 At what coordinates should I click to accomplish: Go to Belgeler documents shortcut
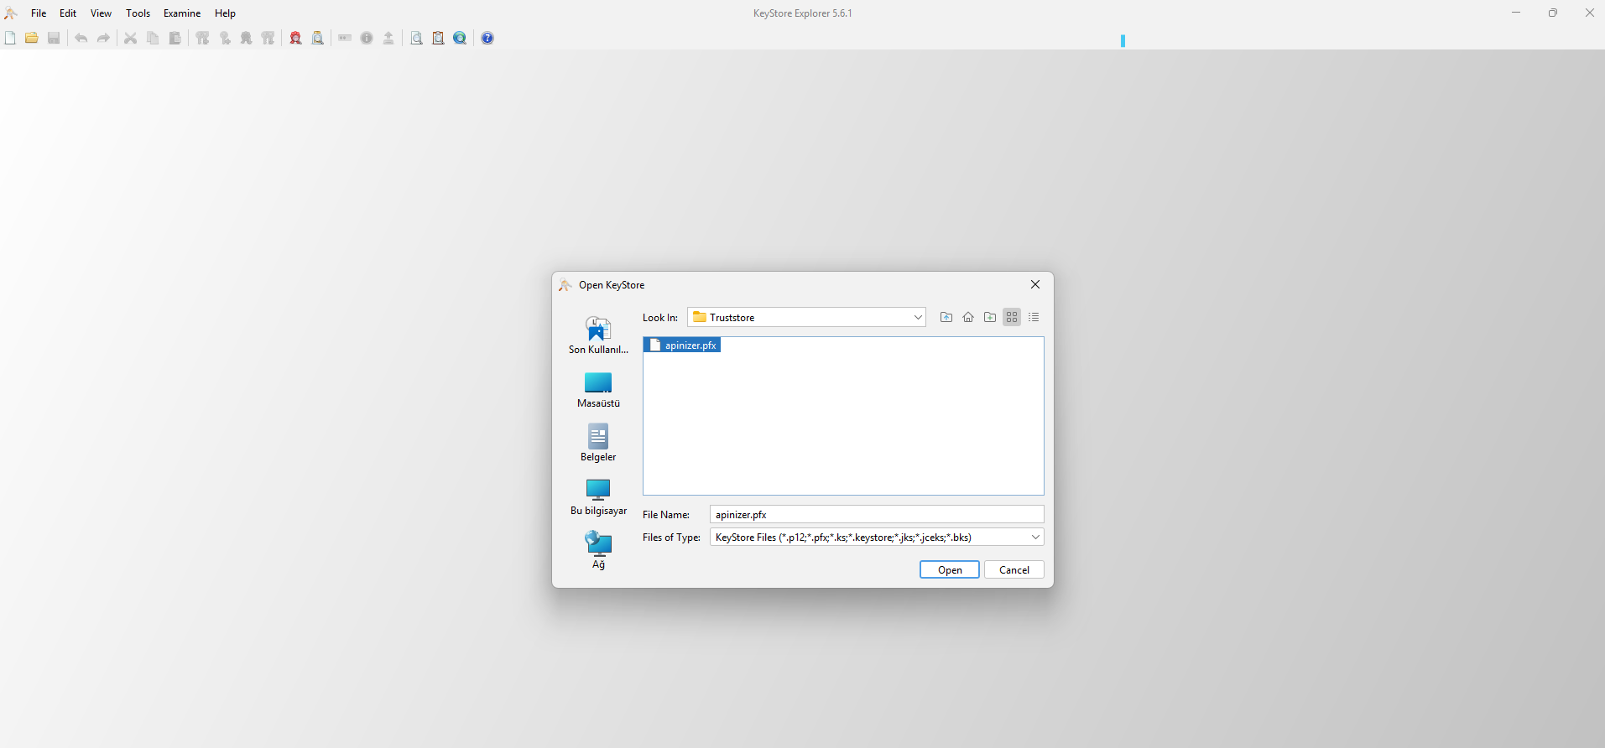[x=598, y=444]
